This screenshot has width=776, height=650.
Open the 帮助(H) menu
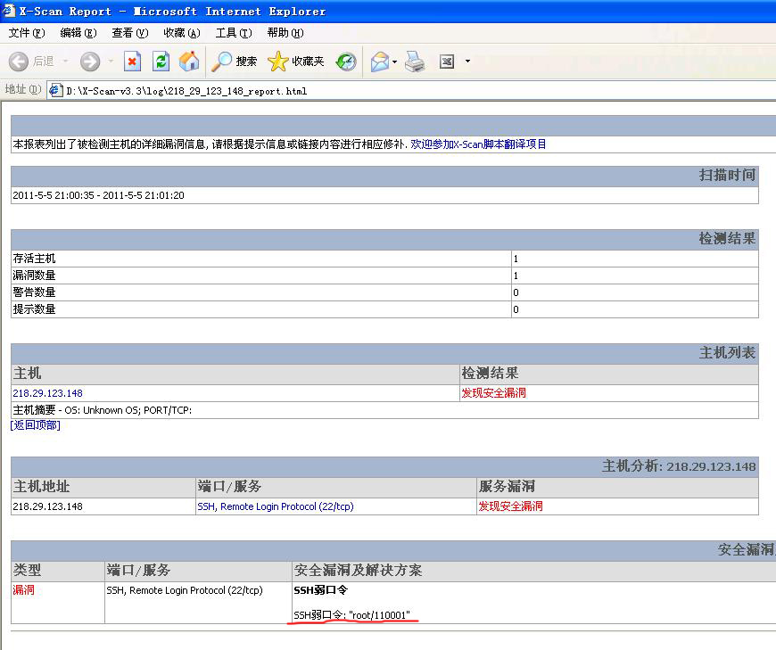pyautogui.click(x=285, y=33)
